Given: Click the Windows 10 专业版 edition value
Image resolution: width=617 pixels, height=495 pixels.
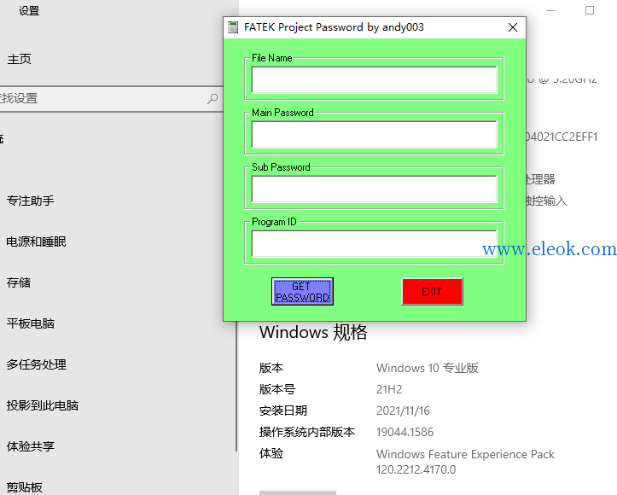Looking at the screenshot, I should click(428, 368).
